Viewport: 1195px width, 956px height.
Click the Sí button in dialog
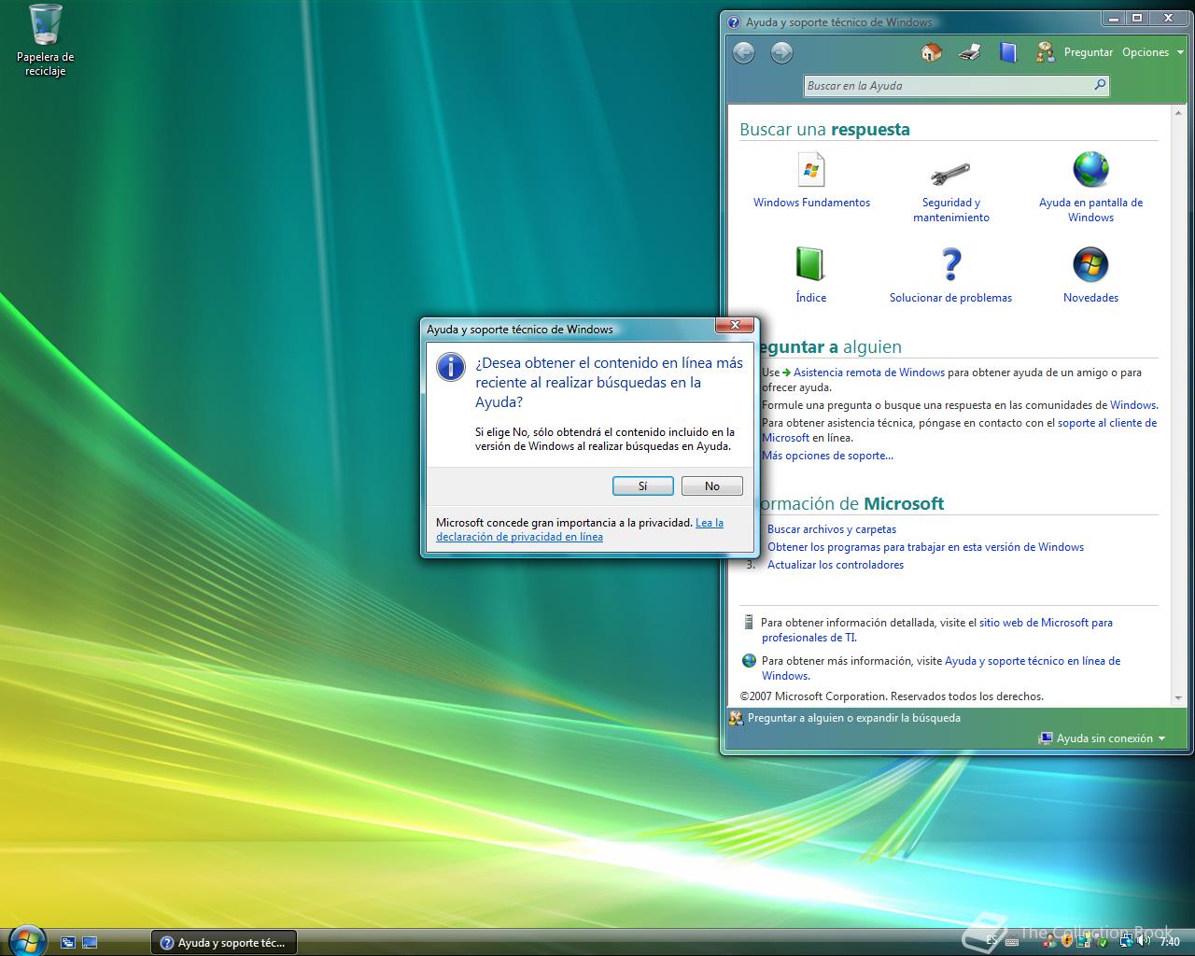click(x=642, y=486)
